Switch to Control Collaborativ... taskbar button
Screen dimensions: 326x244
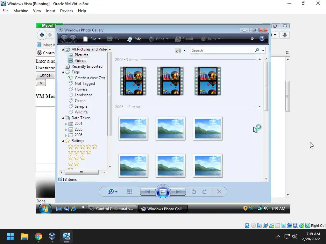pyautogui.click(x=112, y=209)
